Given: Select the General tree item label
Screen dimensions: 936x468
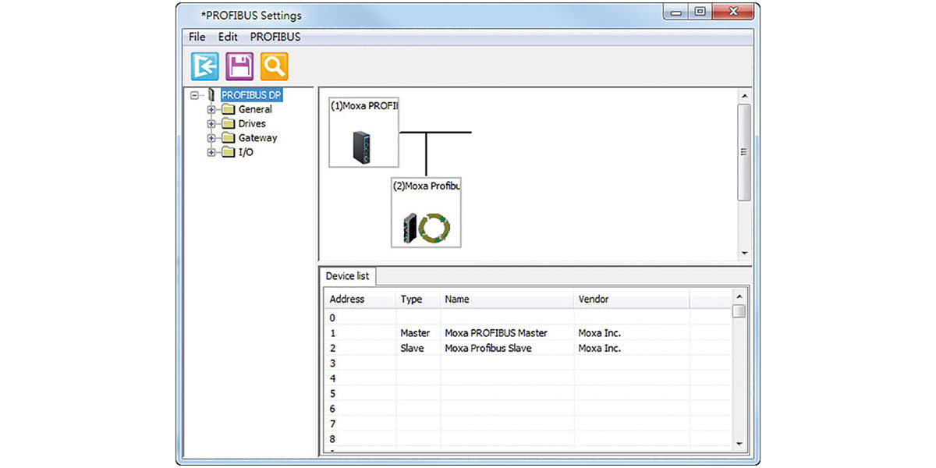Looking at the screenshot, I should (x=255, y=110).
